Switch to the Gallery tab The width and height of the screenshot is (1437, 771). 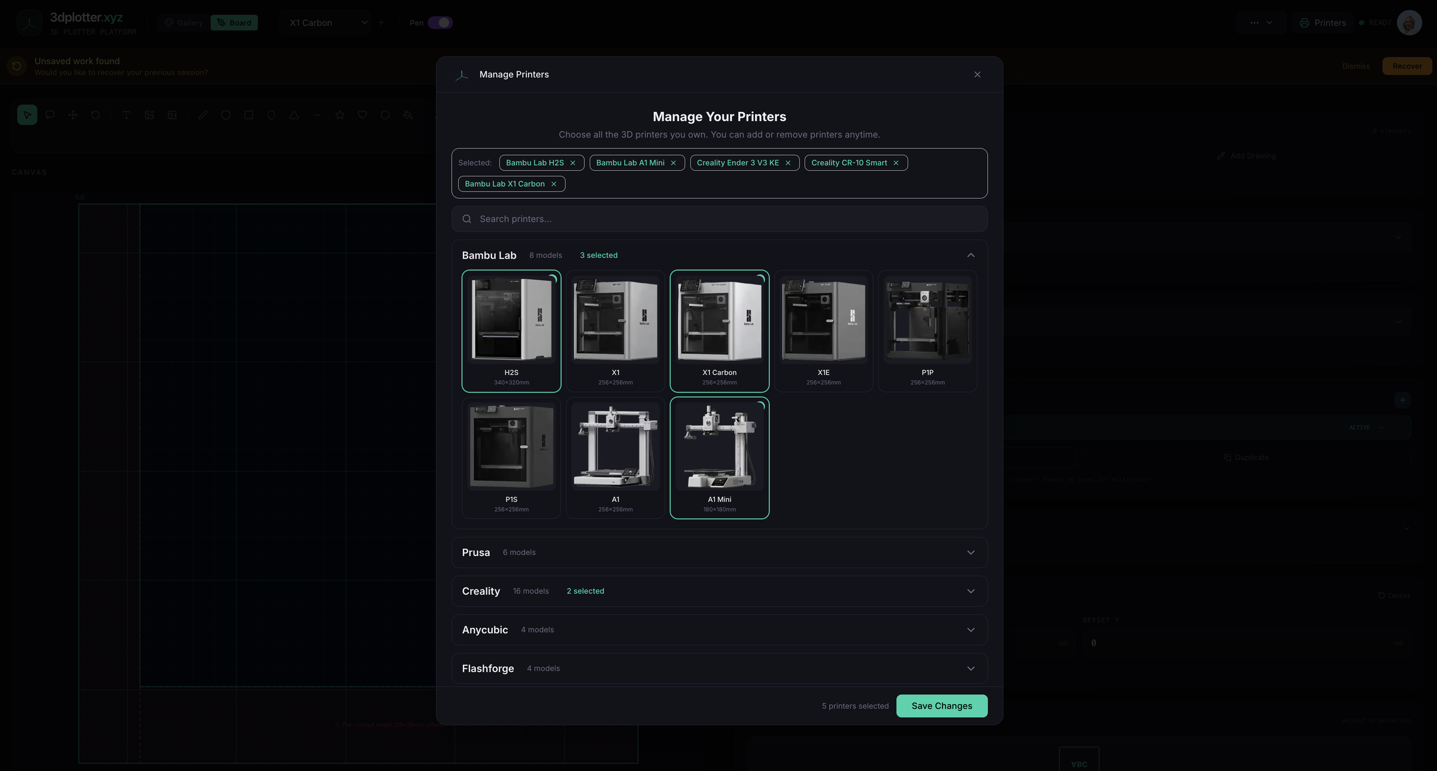(184, 23)
